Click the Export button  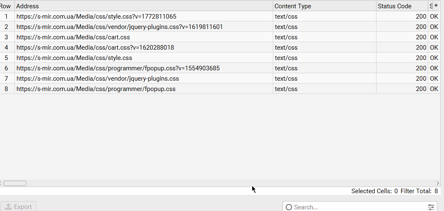[19, 206]
